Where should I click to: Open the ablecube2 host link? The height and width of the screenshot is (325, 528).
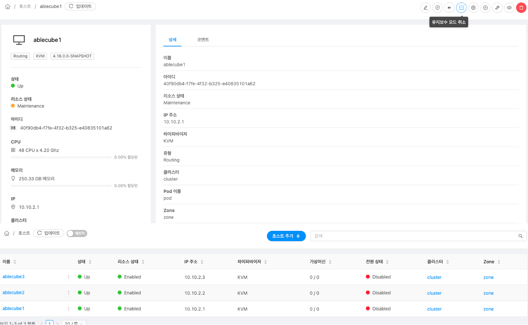point(14,293)
